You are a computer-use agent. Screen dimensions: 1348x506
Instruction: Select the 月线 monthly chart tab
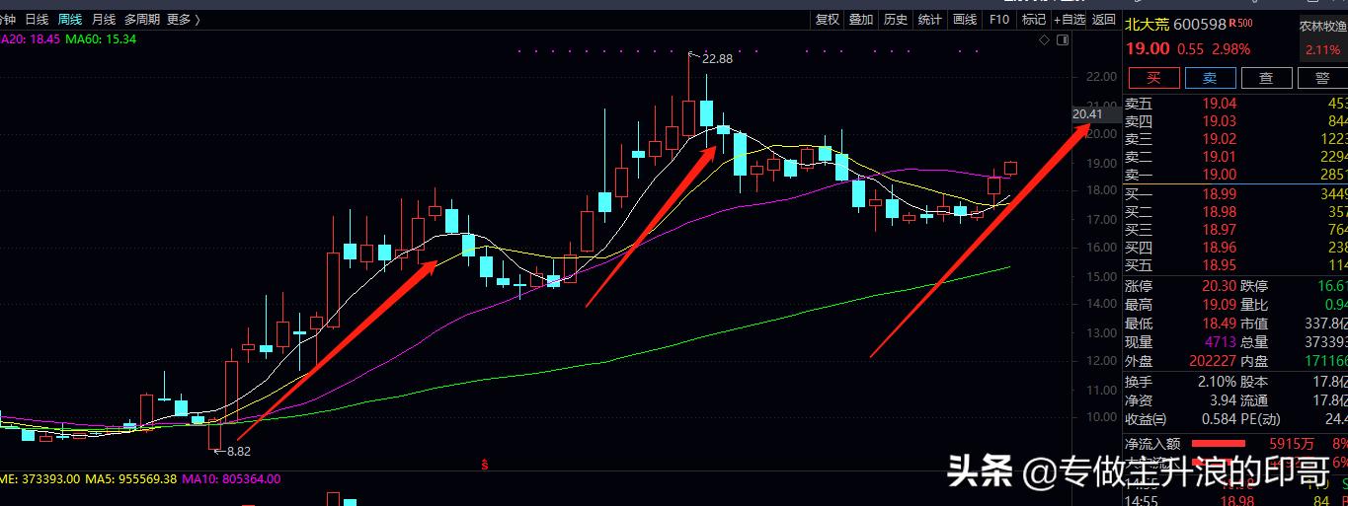[x=103, y=20]
